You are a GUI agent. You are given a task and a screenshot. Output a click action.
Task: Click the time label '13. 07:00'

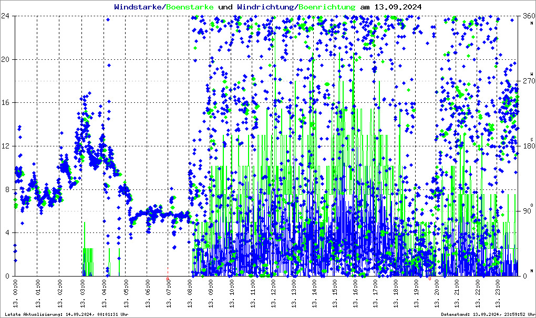pyautogui.click(x=169, y=294)
